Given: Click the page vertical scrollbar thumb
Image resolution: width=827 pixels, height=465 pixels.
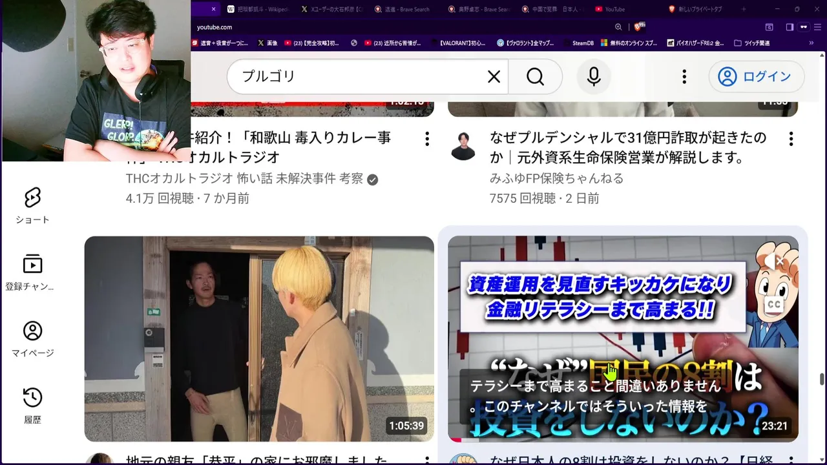Looking at the screenshot, I should [822, 378].
